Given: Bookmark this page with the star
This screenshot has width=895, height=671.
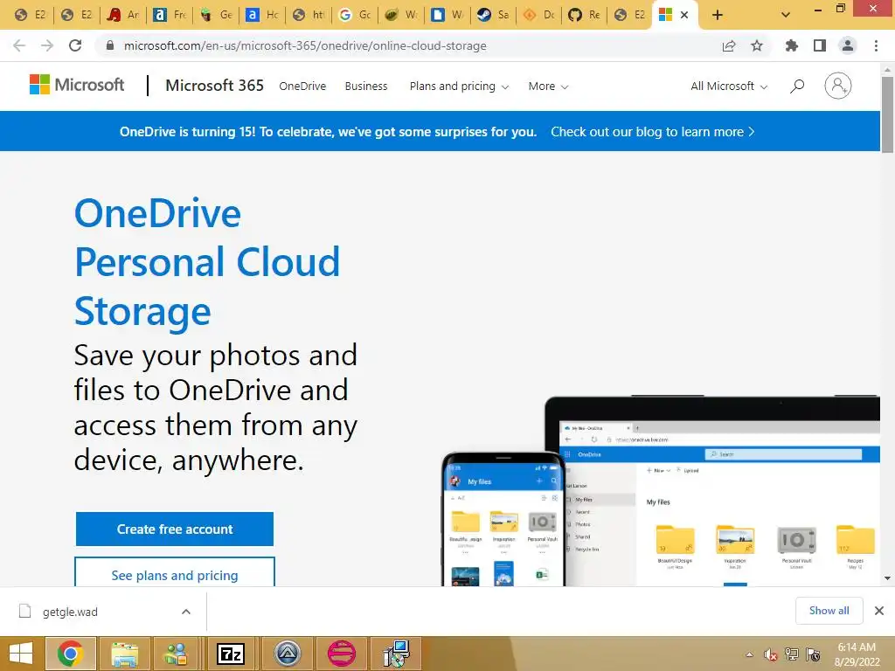Looking at the screenshot, I should 757,45.
